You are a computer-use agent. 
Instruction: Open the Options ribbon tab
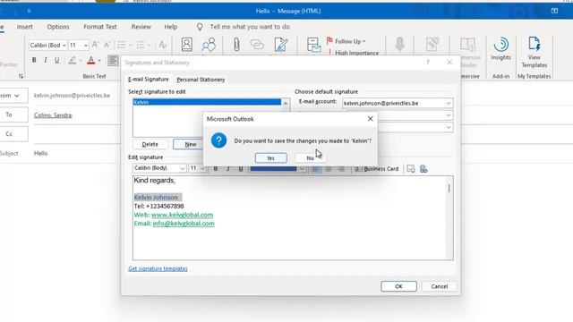57,27
